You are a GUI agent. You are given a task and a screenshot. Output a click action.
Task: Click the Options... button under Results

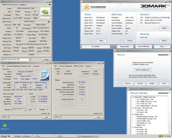coord(164,41)
